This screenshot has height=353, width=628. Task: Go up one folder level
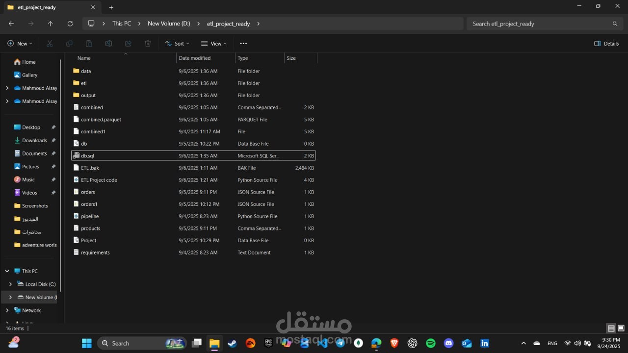point(50,24)
